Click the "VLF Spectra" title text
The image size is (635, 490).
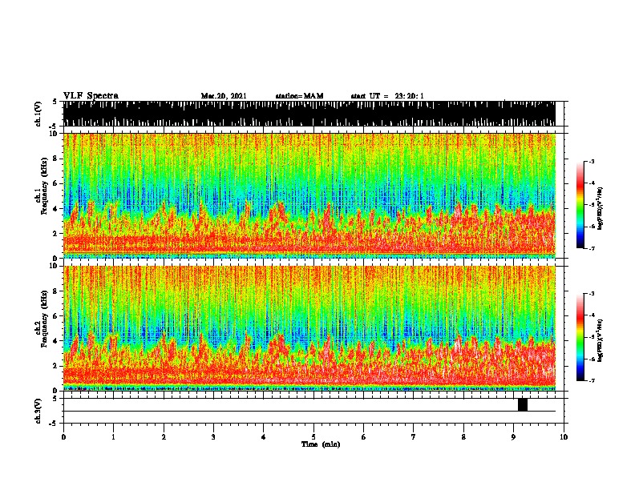point(91,96)
